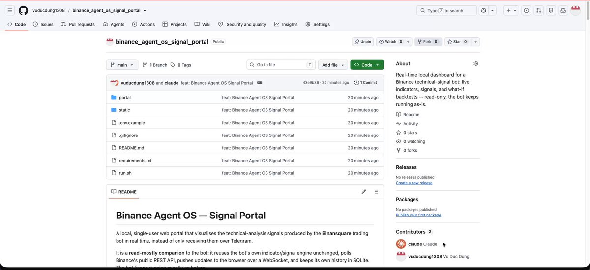Expand the Add file dropdown

pyautogui.click(x=333, y=65)
